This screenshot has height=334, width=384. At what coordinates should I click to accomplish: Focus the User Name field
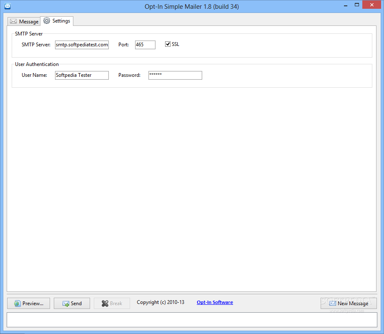[x=82, y=75]
